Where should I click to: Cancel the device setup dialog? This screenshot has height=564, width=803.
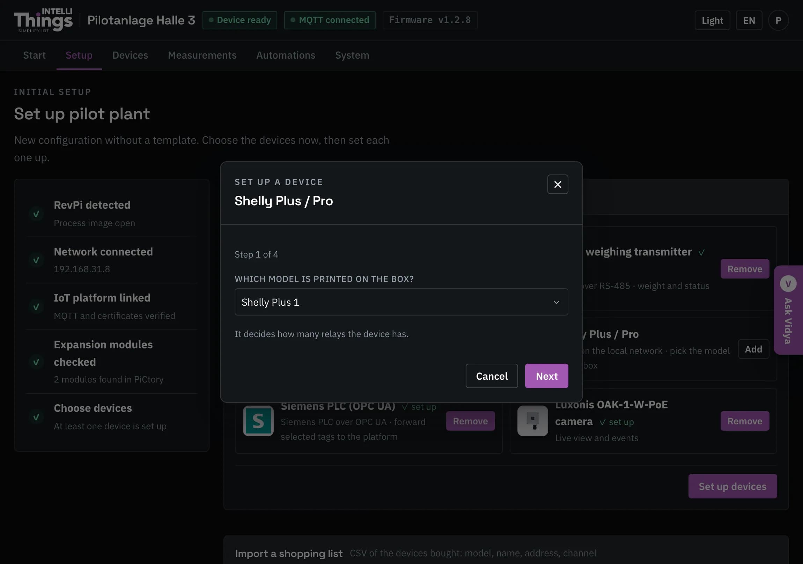[491, 376]
